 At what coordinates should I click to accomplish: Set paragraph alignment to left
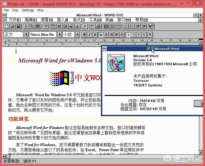101,35
